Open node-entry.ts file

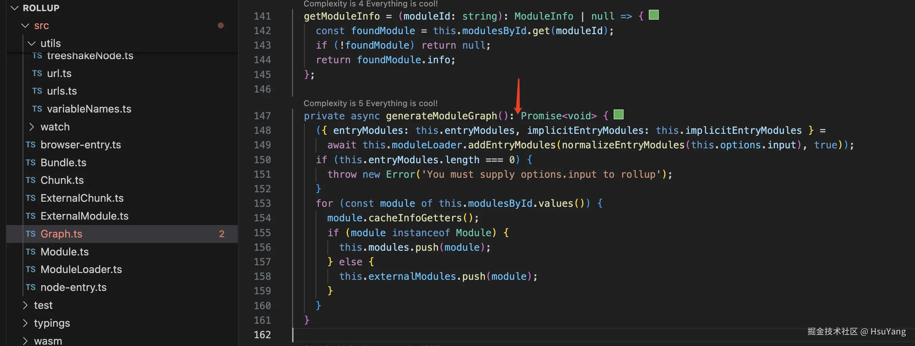(x=73, y=288)
